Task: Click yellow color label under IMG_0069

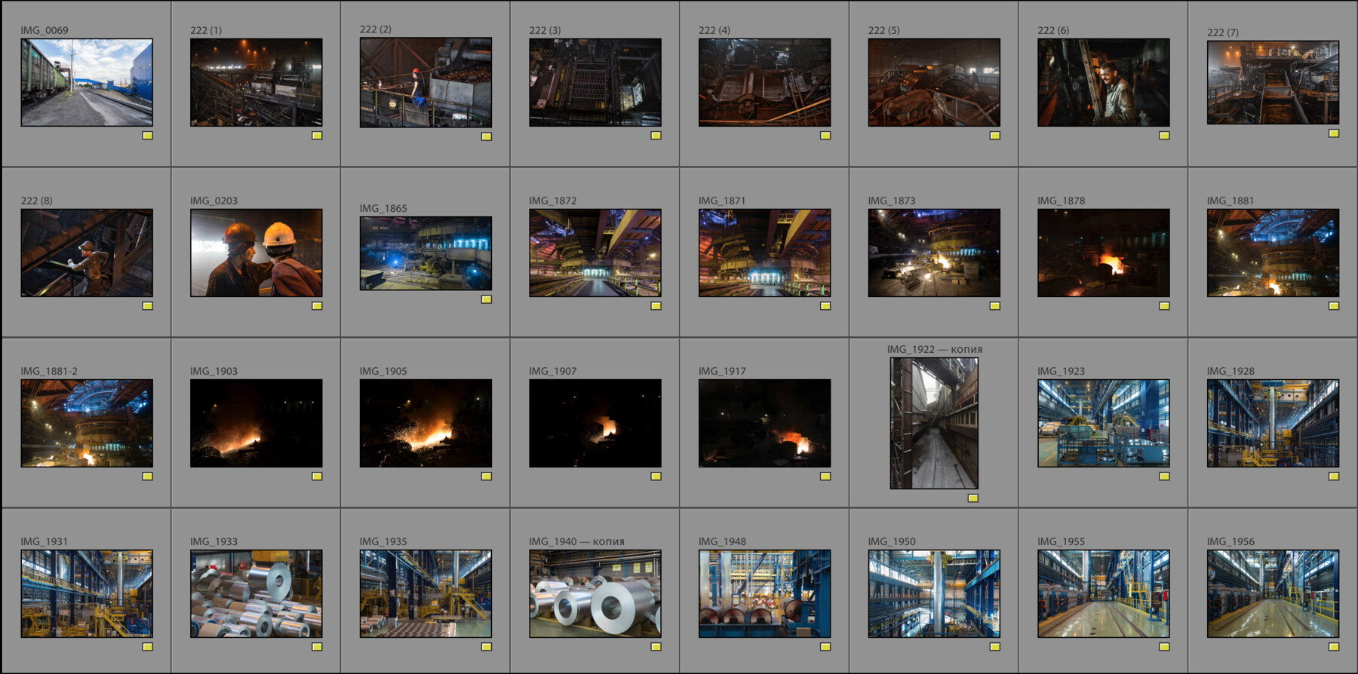Action: click(148, 136)
